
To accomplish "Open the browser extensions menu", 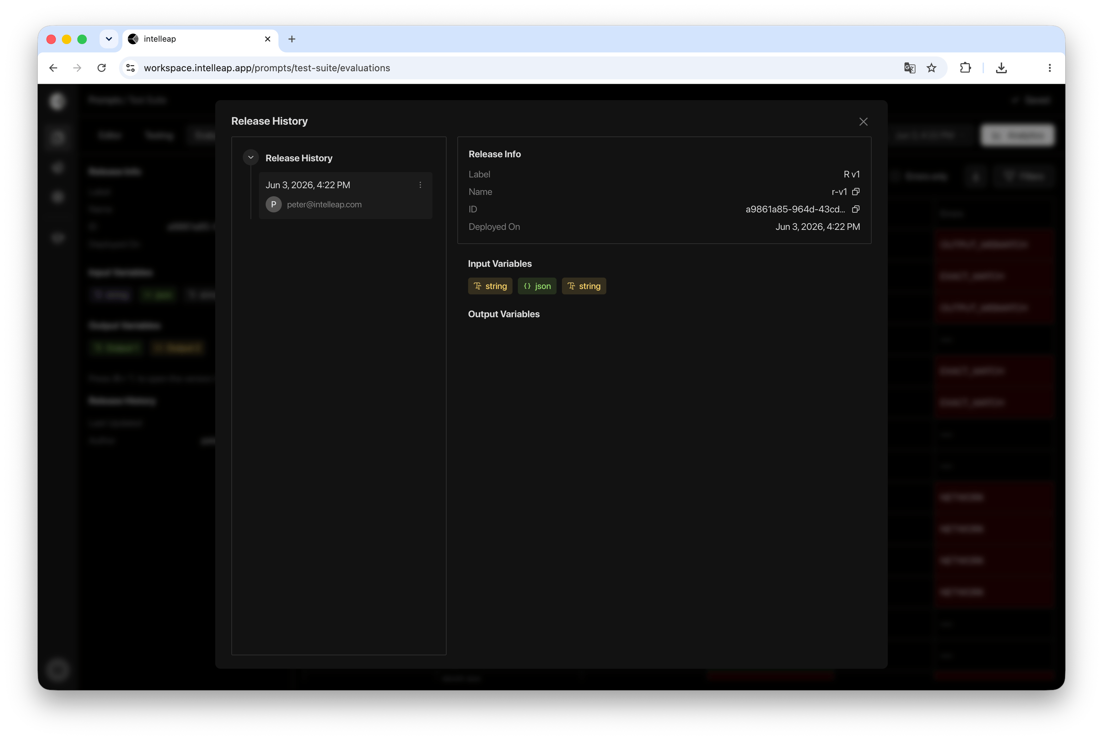I will tap(965, 68).
